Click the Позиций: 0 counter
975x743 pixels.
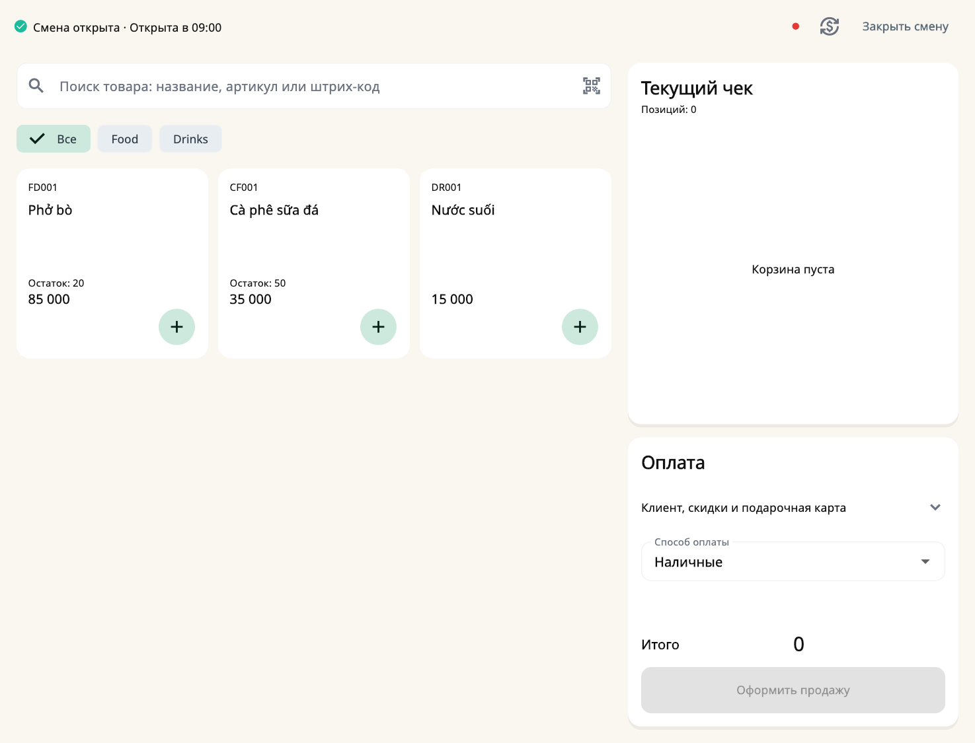click(669, 110)
